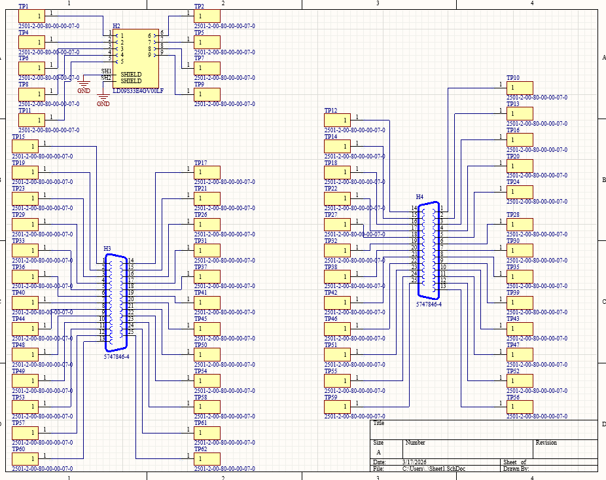
Task: Click the TP45 designator label
Action: pyautogui.click(x=201, y=319)
